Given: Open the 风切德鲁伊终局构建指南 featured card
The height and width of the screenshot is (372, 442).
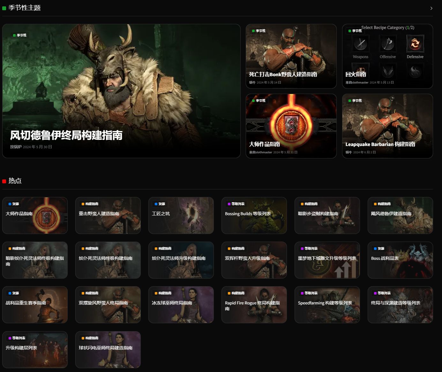Looking at the screenshot, I should (121, 91).
